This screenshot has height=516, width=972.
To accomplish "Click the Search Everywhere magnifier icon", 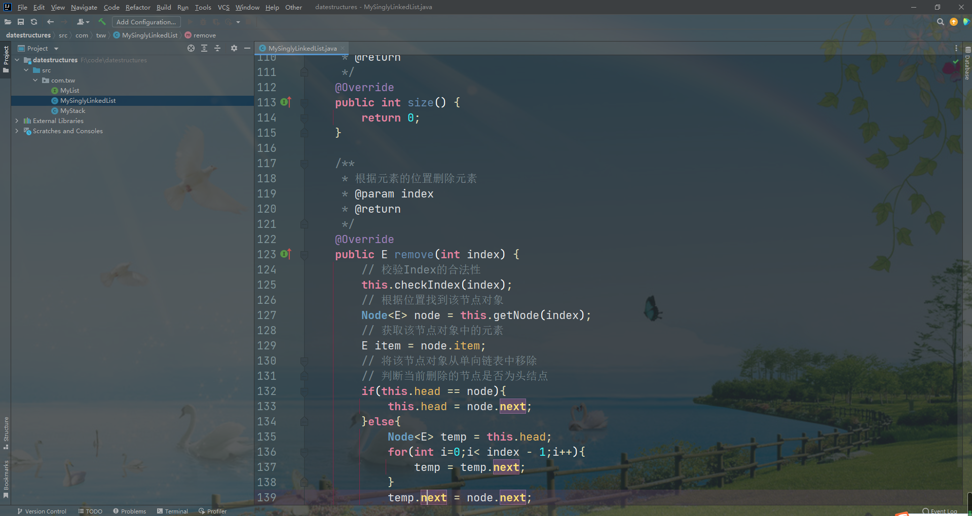I will click(941, 22).
